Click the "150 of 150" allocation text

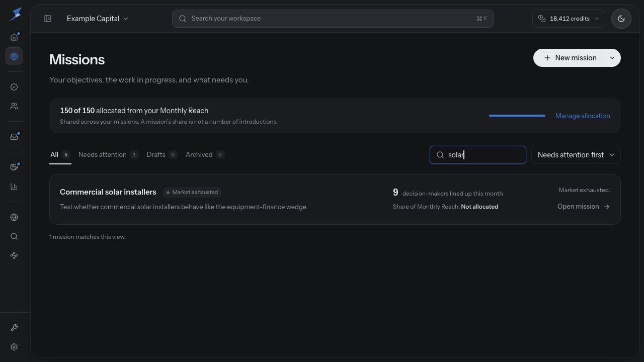click(x=77, y=111)
